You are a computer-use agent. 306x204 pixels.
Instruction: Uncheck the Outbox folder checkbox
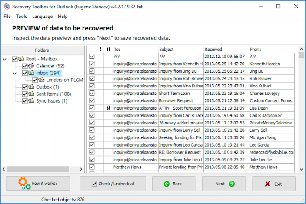tap(25, 87)
